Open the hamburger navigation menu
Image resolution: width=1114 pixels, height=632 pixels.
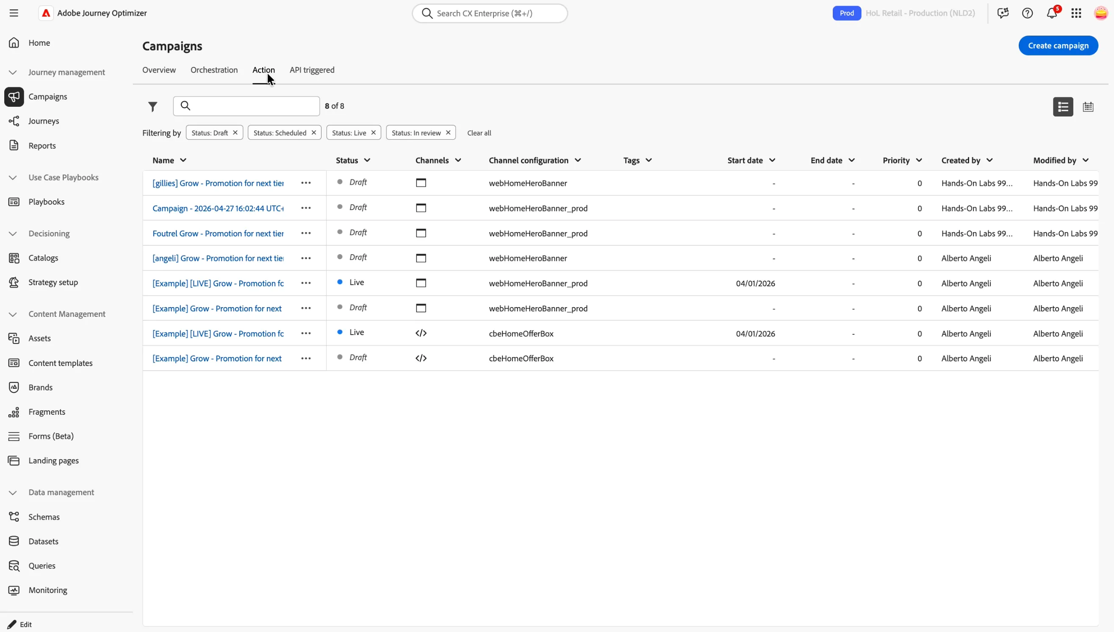(x=14, y=13)
